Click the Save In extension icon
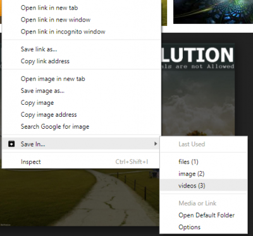253x236 pixels. 11,144
